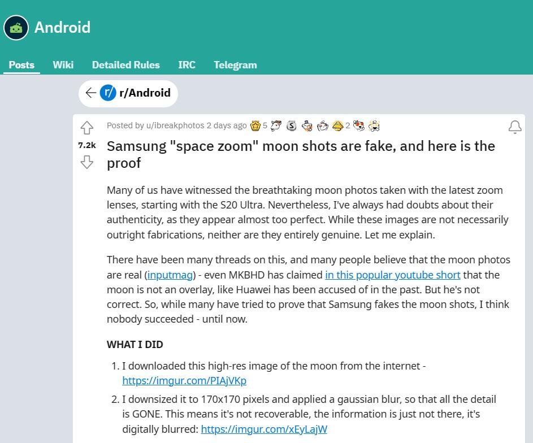Screen dimensions: 533x443
Task: Select the Android community robot logo
Action: point(15,27)
